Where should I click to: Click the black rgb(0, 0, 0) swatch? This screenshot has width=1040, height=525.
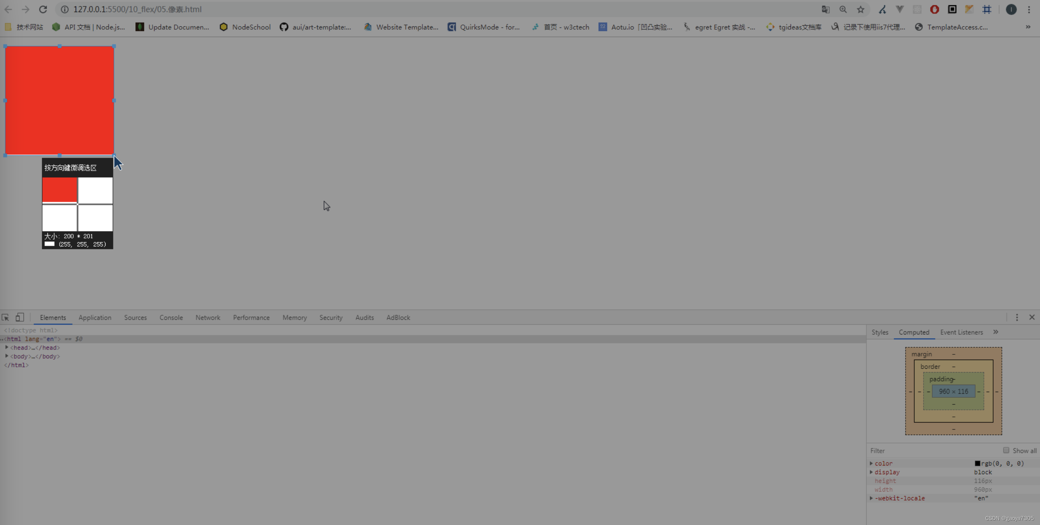[977, 463]
